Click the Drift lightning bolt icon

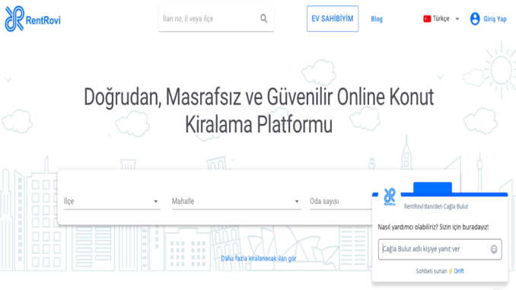pyautogui.click(x=451, y=271)
